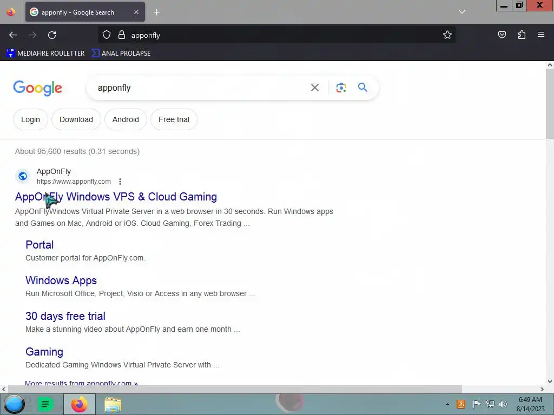554x415 pixels.
Task: Click the https://www.apponfly.com URL text
Action: tap(74, 182)
